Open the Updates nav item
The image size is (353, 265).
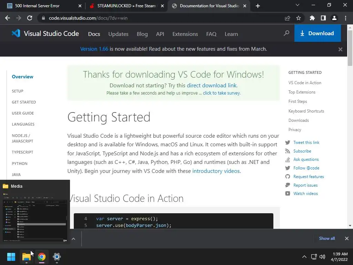tap(119, 34)
